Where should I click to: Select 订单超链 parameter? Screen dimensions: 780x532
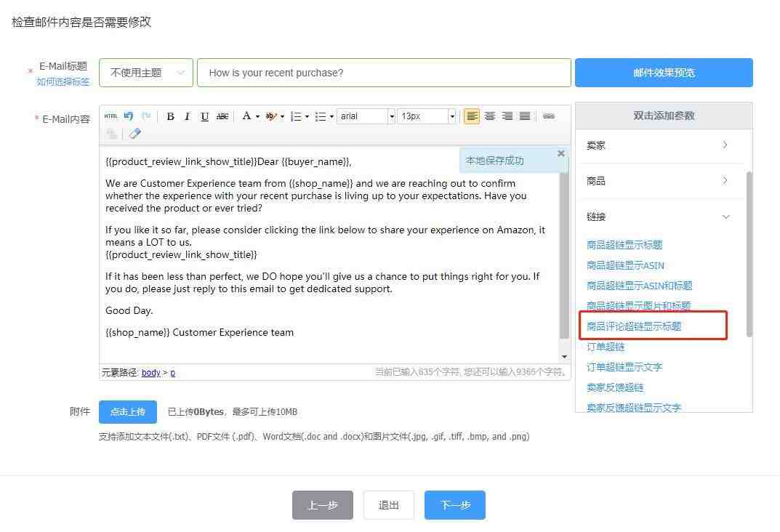(606, 347)
